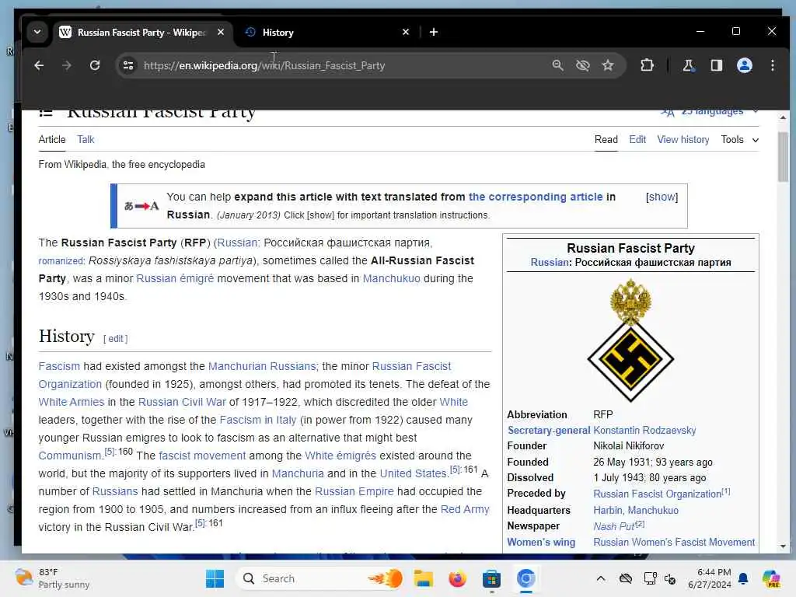Go back to the previous page

tap(39, 65)
